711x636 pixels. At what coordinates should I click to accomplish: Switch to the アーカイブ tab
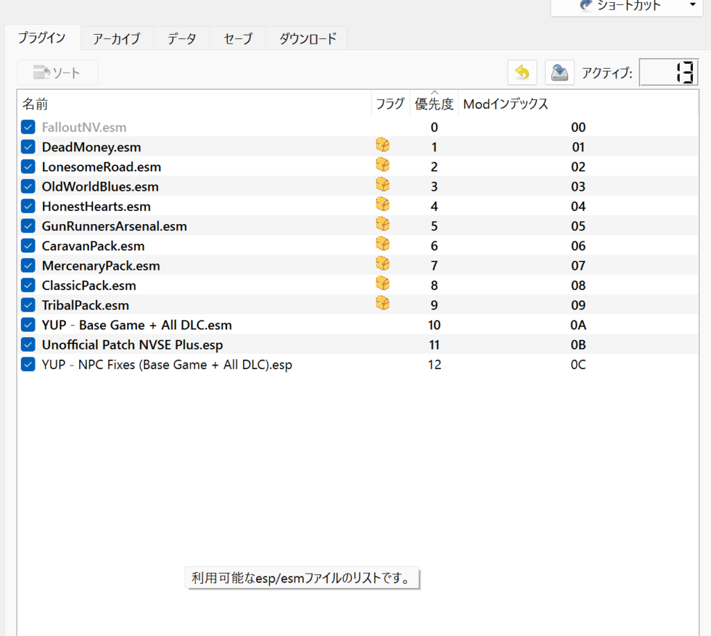116,39
